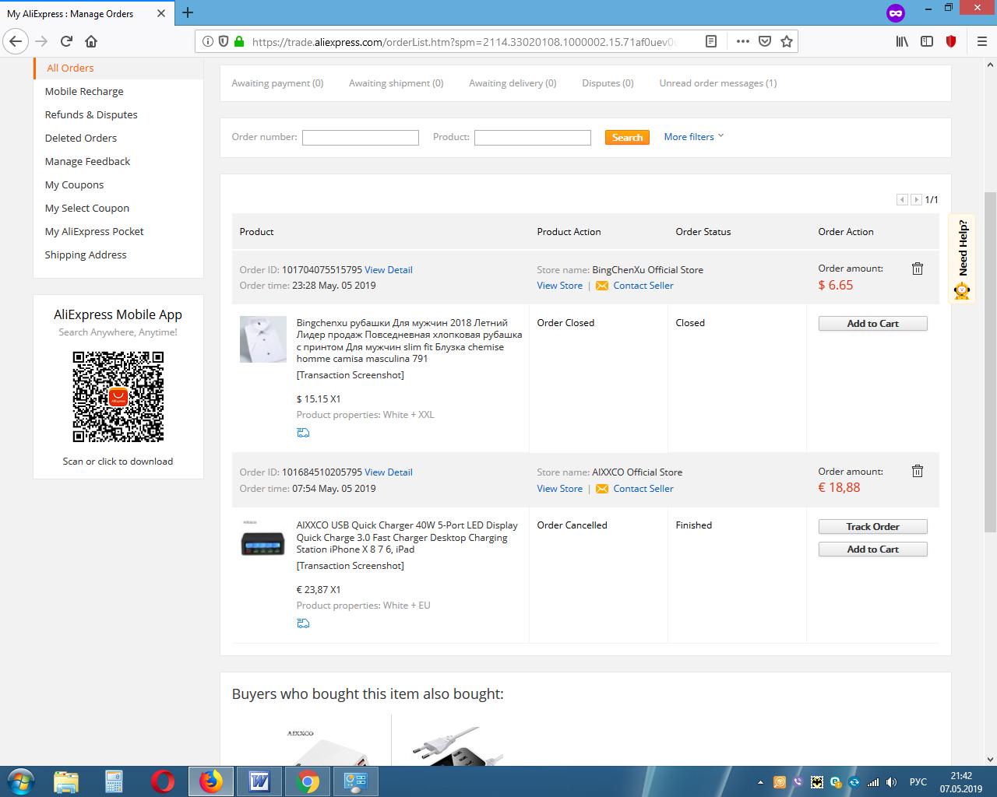Image resolution: width=997 pixels, height=797 pixels.
Task: Click envelope icon for BingChenXu Official Store
Action: tap(602, 286)
